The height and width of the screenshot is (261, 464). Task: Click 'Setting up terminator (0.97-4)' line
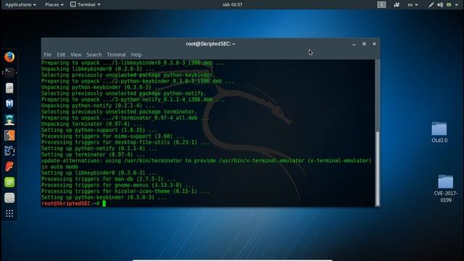click(x=93, y=154)
